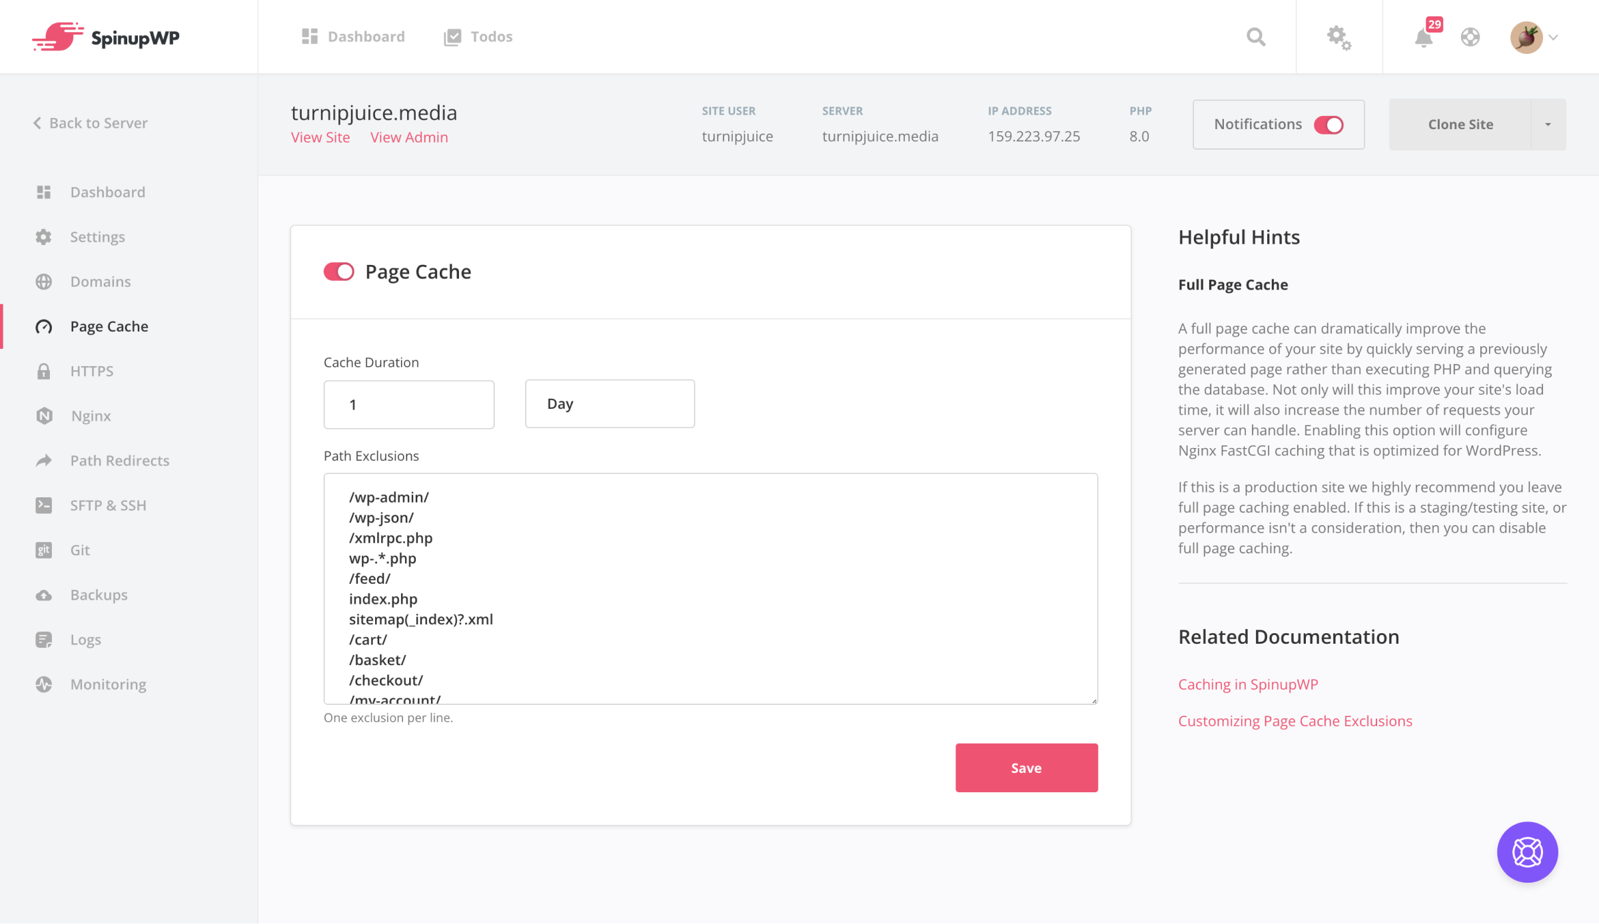Image resolution: width=1599 pixels, height=924 pixels.
Task: Click the Cache Duration number field
Action: click(409, 404)
